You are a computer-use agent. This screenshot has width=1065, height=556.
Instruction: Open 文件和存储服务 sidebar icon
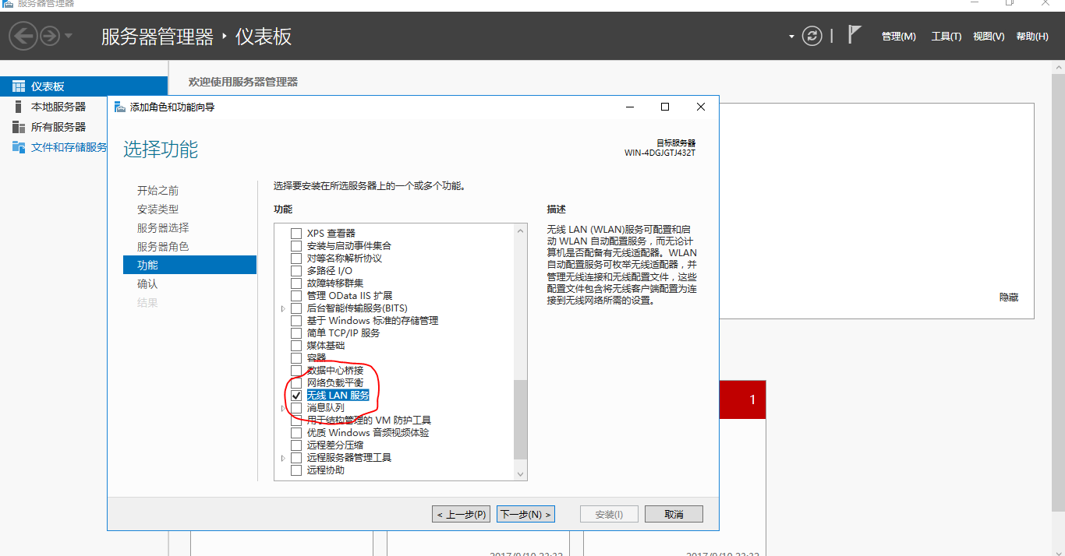19,147
